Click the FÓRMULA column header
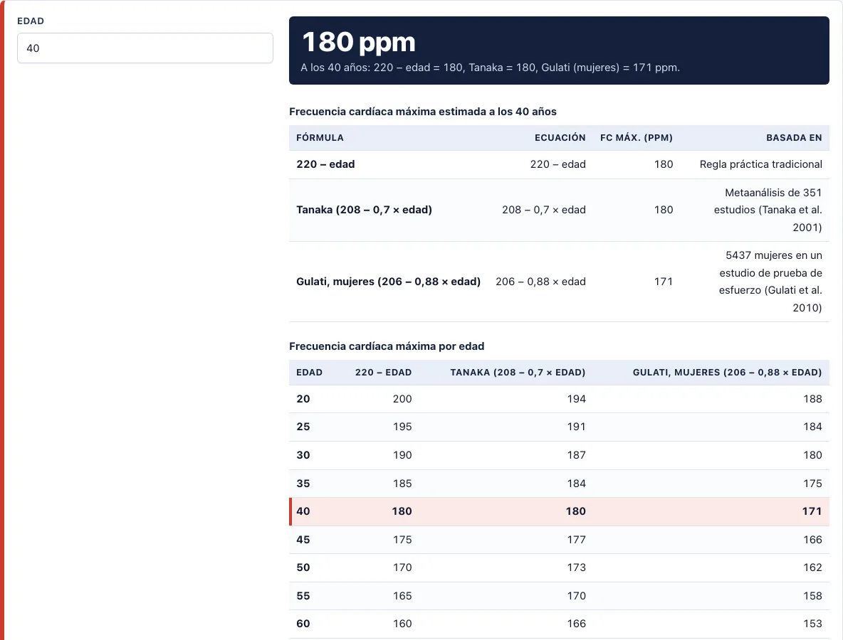Screen dimensions: 843x640 [320, 137]
